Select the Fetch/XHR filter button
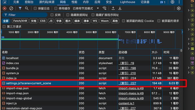The image size is (195, 110). 20,21
